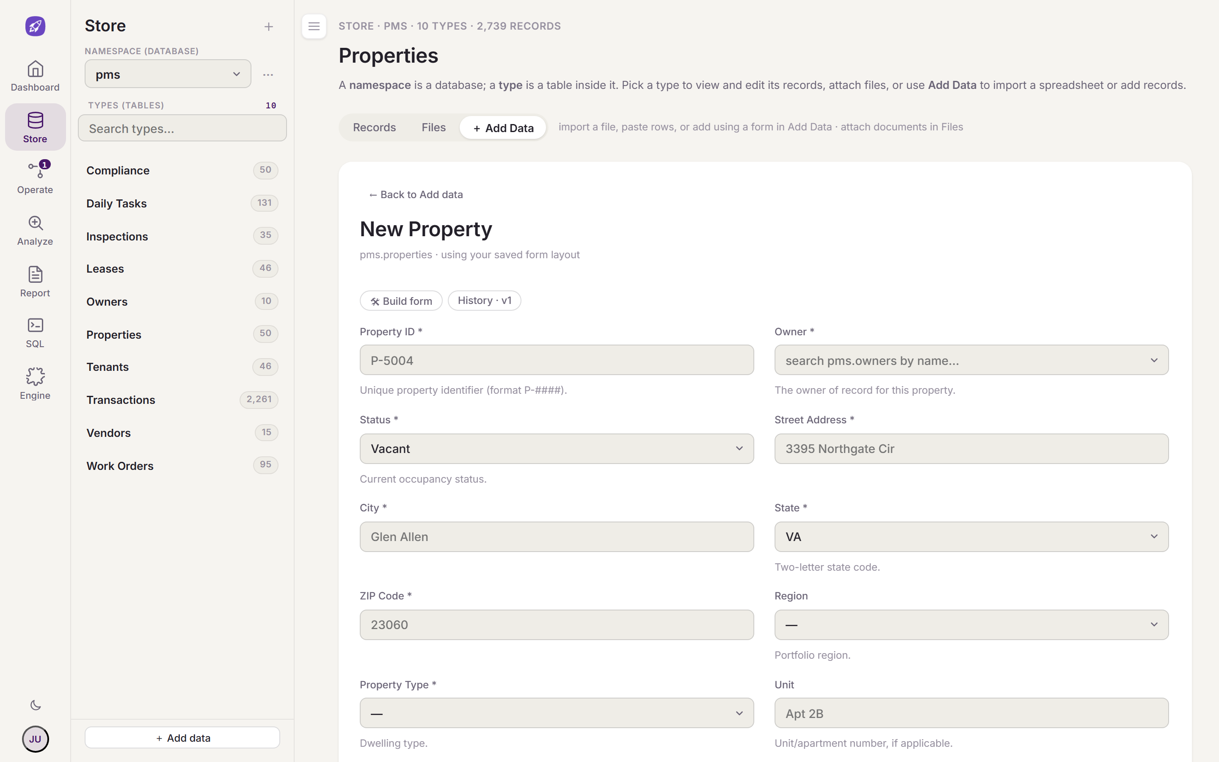Focus the Property ID field
1219x762 pixels.
pos(557,360)
